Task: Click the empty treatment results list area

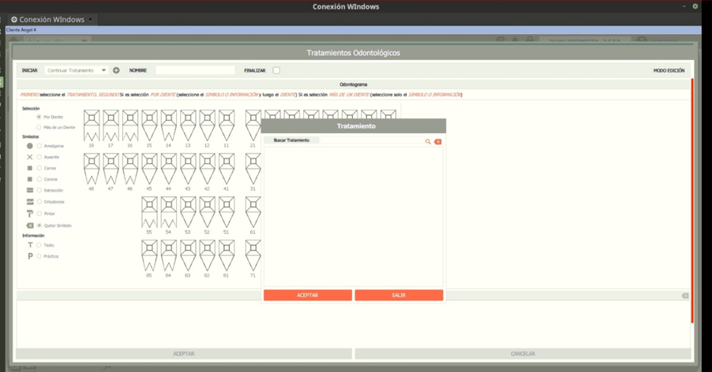Action: coord(354,217)
